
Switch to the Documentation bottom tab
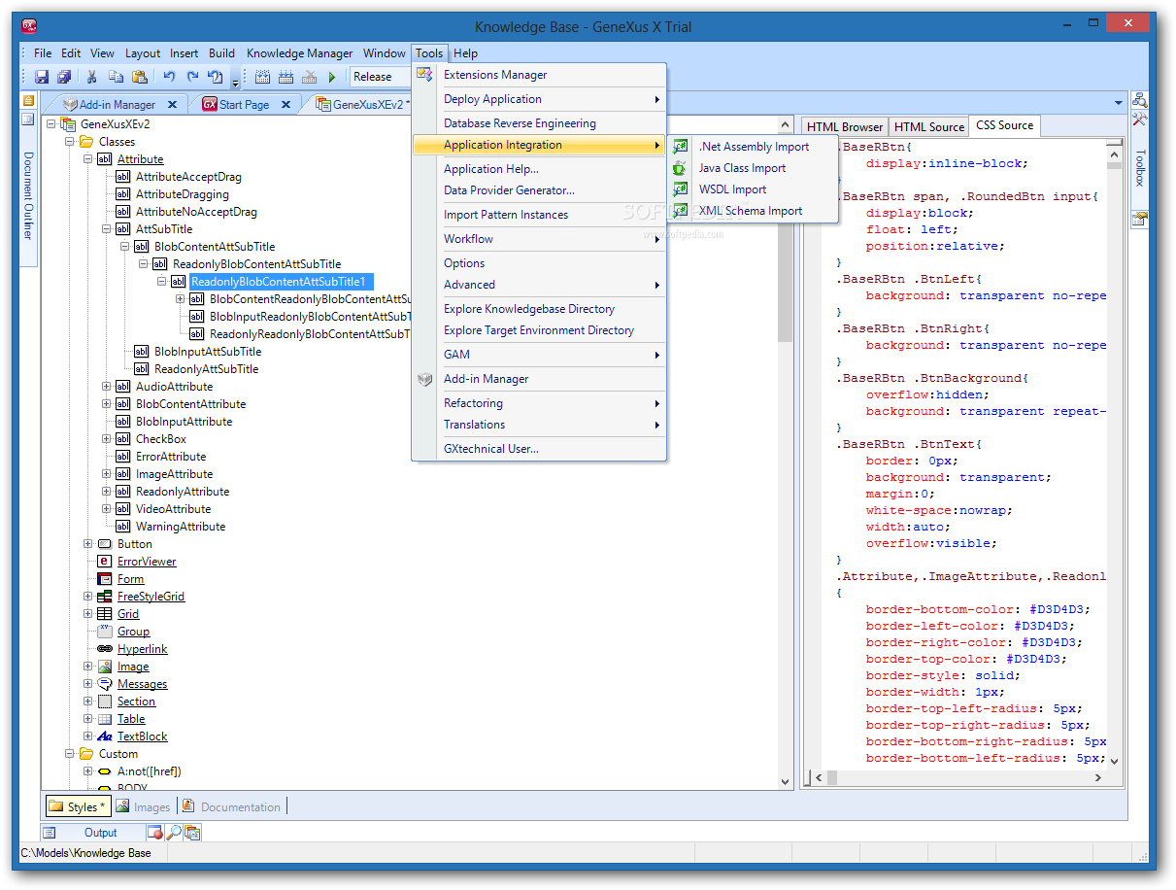pos(231,806)
